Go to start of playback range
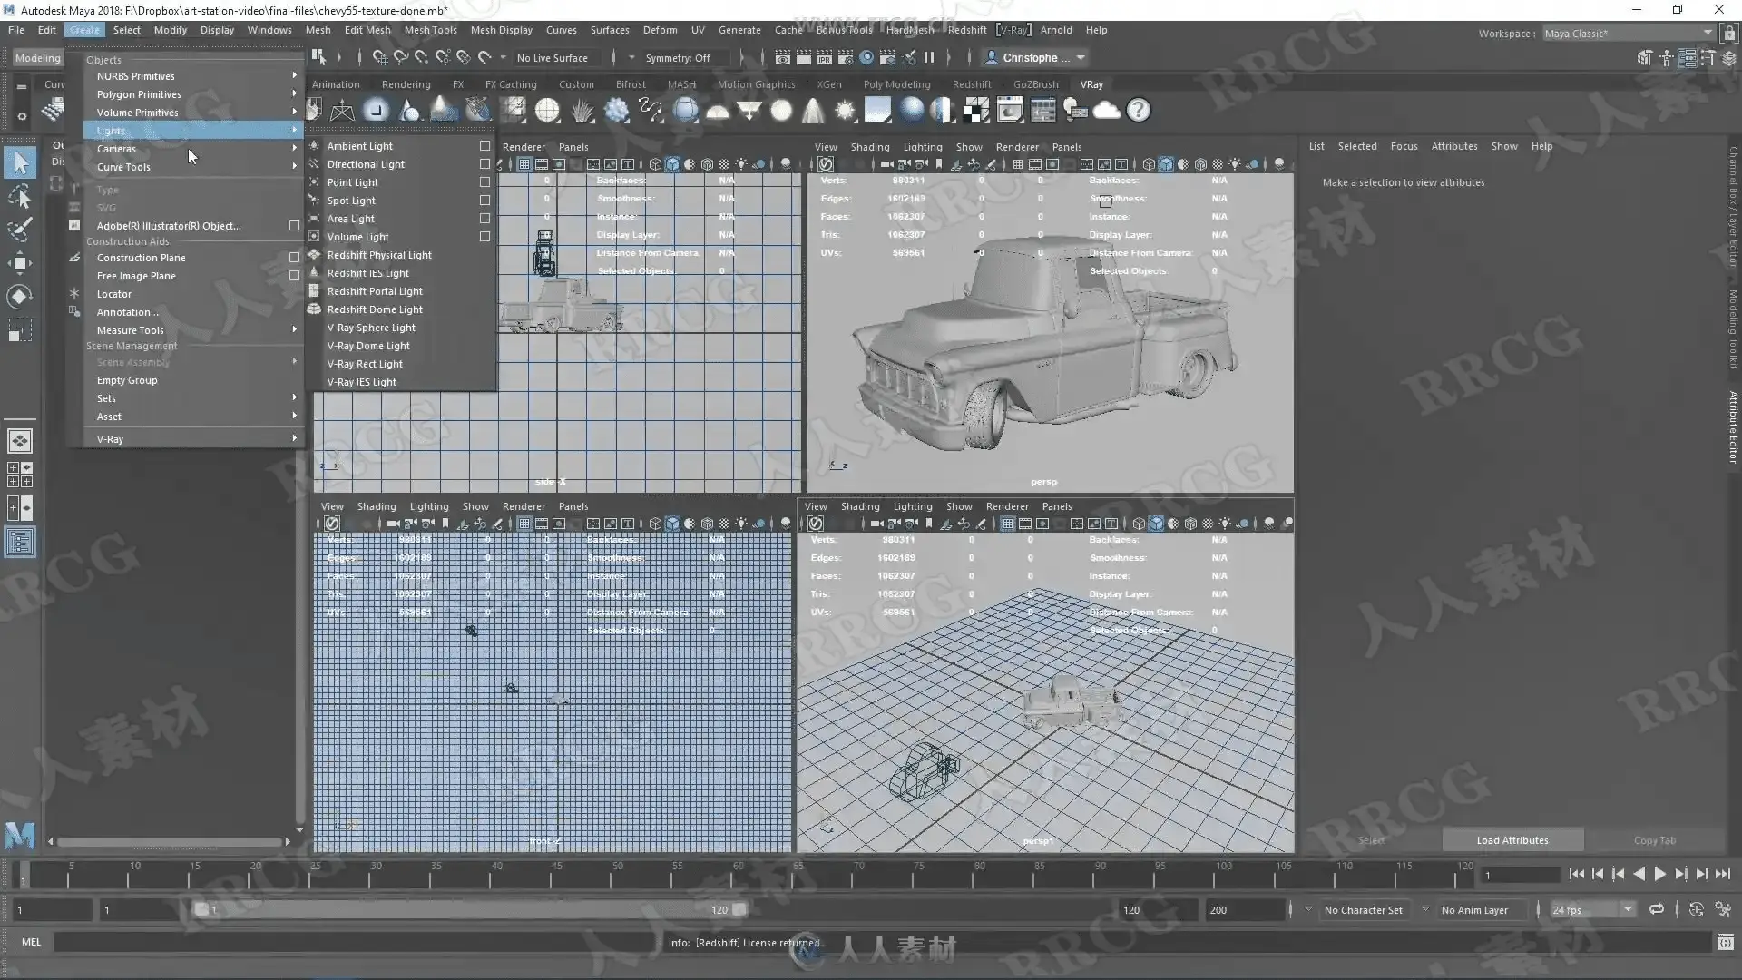 1576,874
